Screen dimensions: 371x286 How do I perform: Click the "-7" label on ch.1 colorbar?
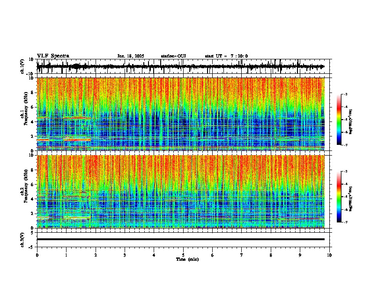(x=345, y=145)
